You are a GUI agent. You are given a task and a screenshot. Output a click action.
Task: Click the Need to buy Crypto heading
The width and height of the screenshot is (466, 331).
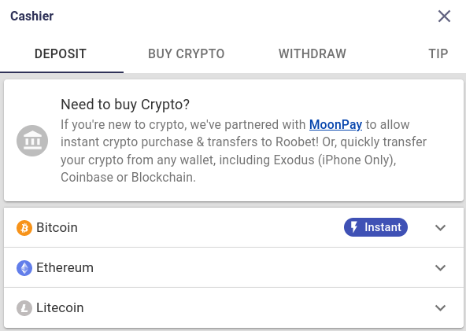[125, 105]
